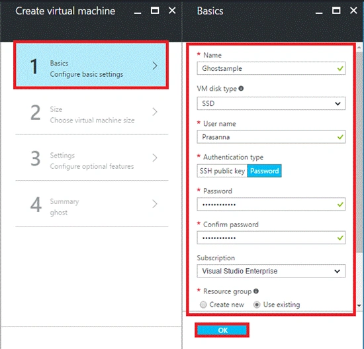
Task: Open step 3 Settings
Action: (x=92, y=158)
